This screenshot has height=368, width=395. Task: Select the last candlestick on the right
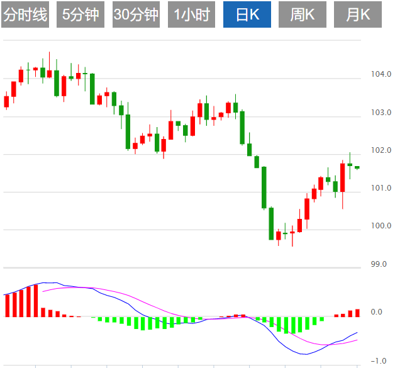pyautogui.click(x=357, y=167)
